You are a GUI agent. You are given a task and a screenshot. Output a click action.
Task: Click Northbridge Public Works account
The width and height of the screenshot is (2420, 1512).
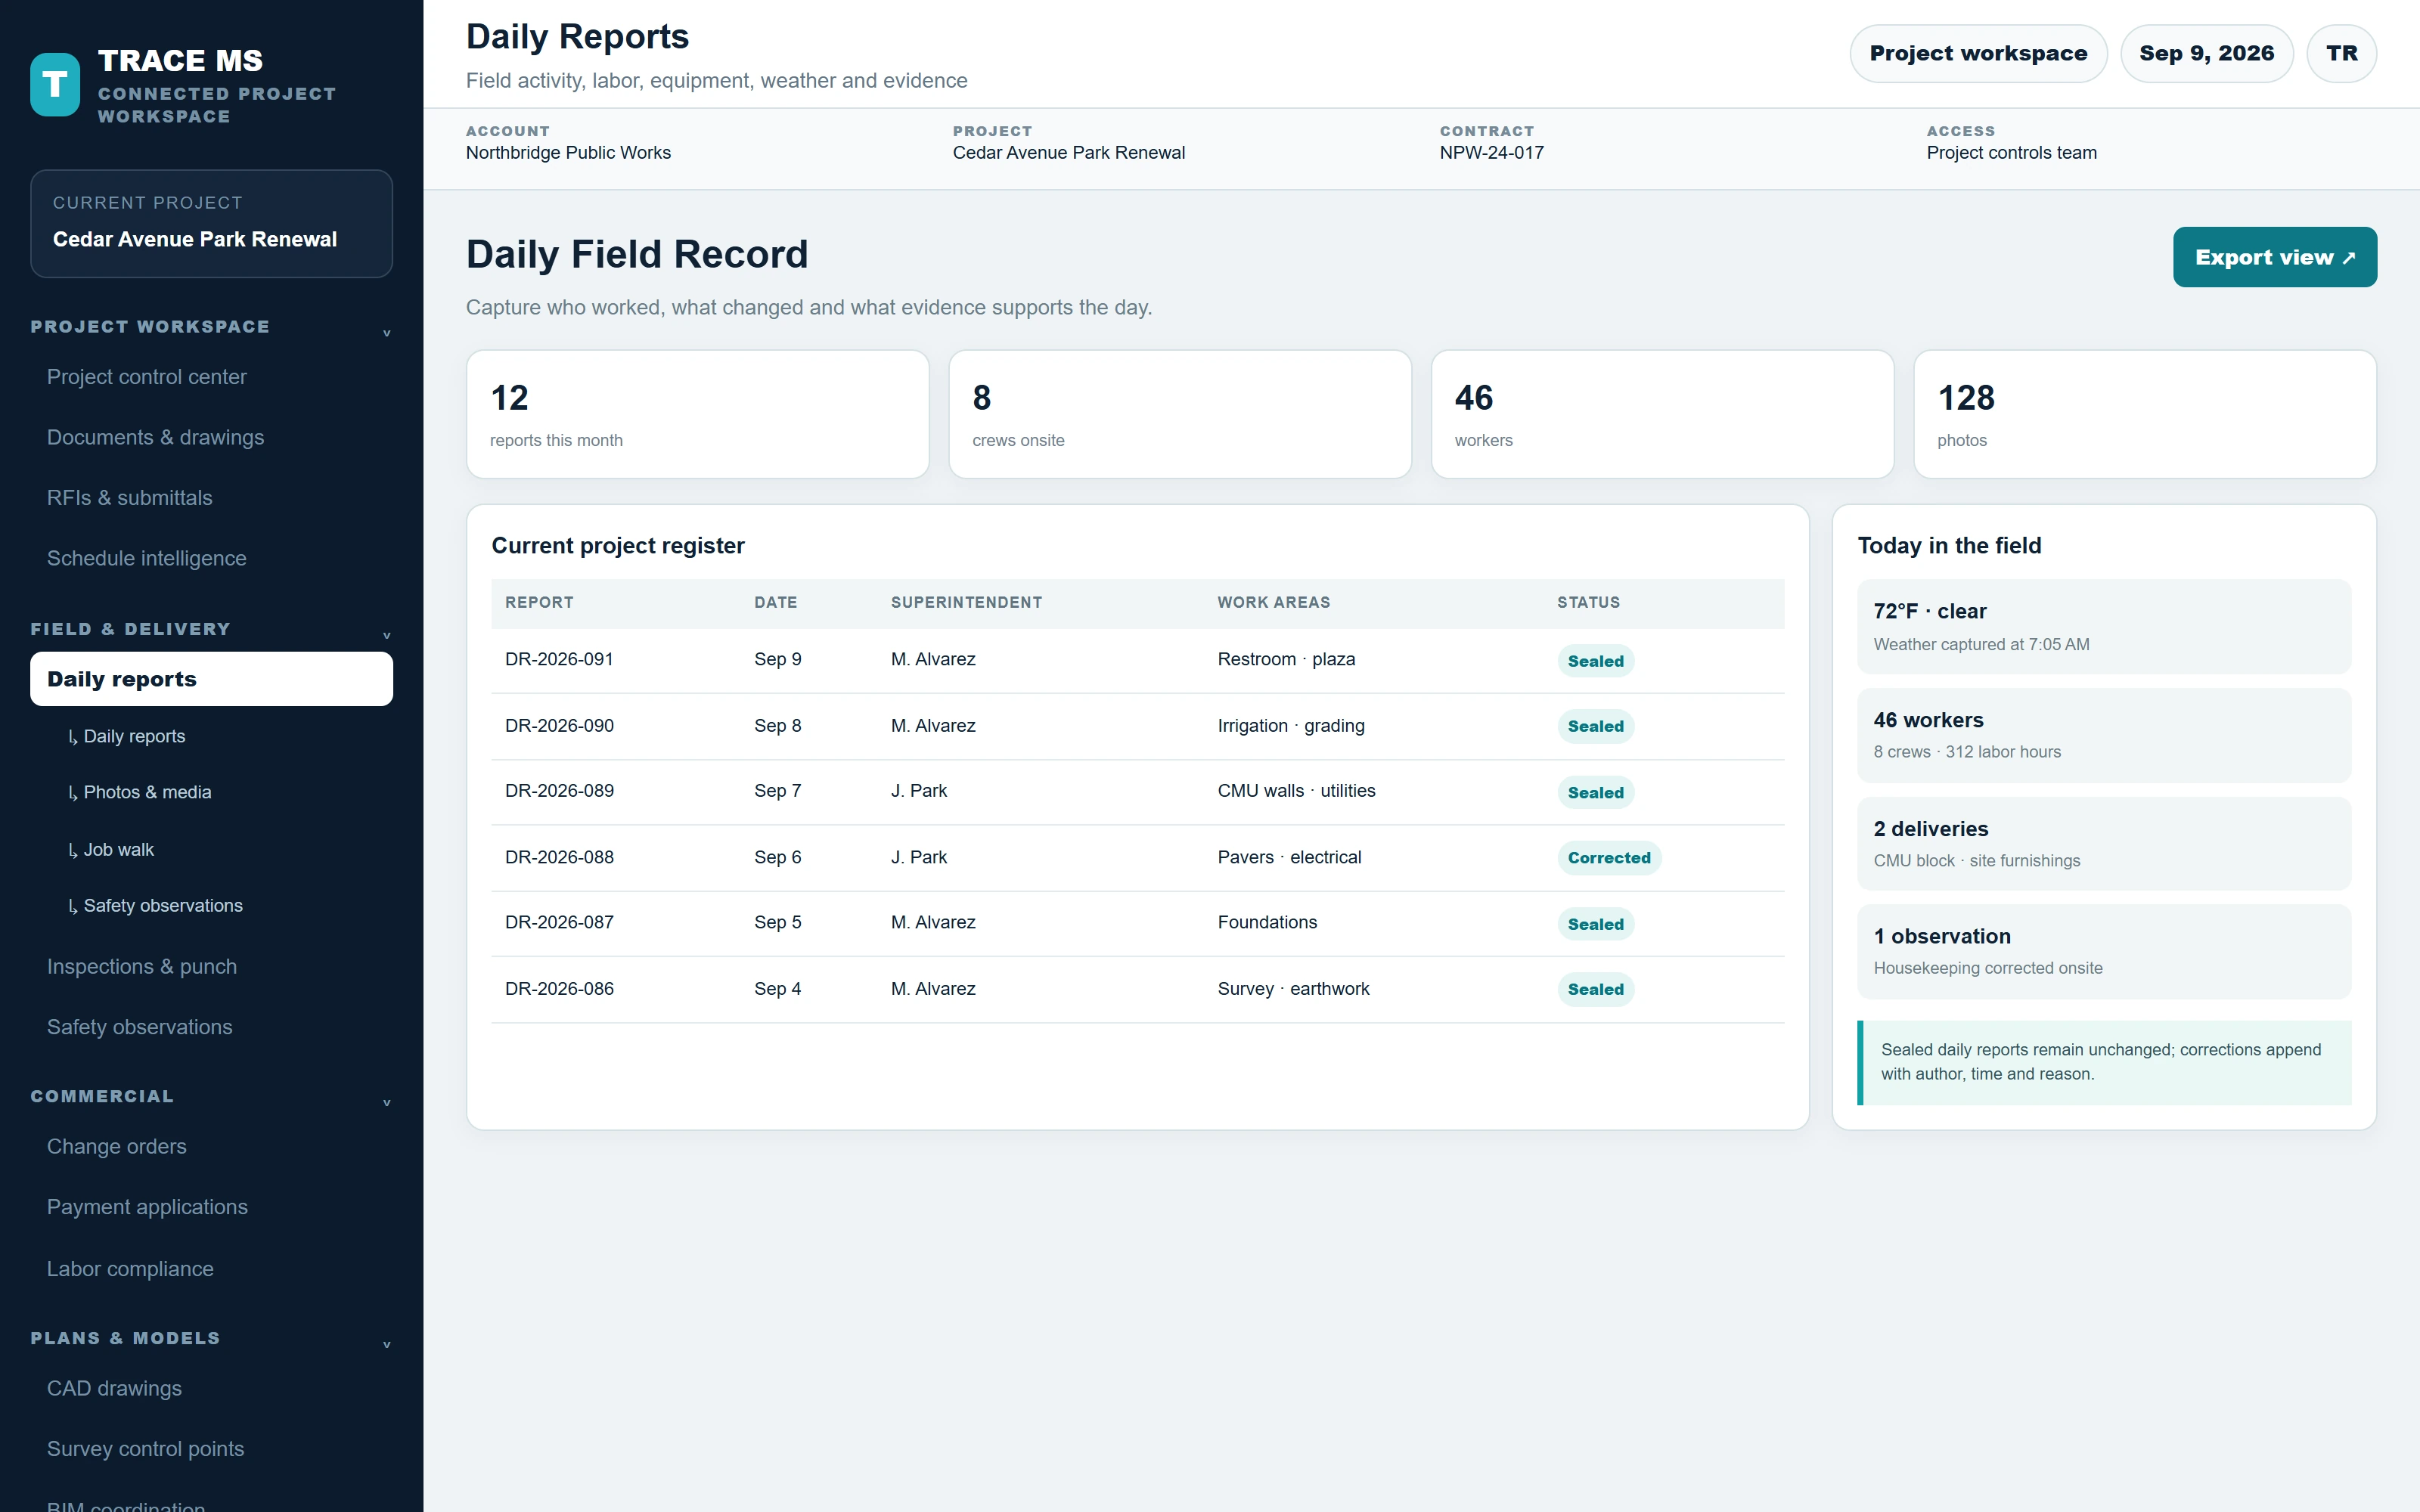[x=568, y=153]
